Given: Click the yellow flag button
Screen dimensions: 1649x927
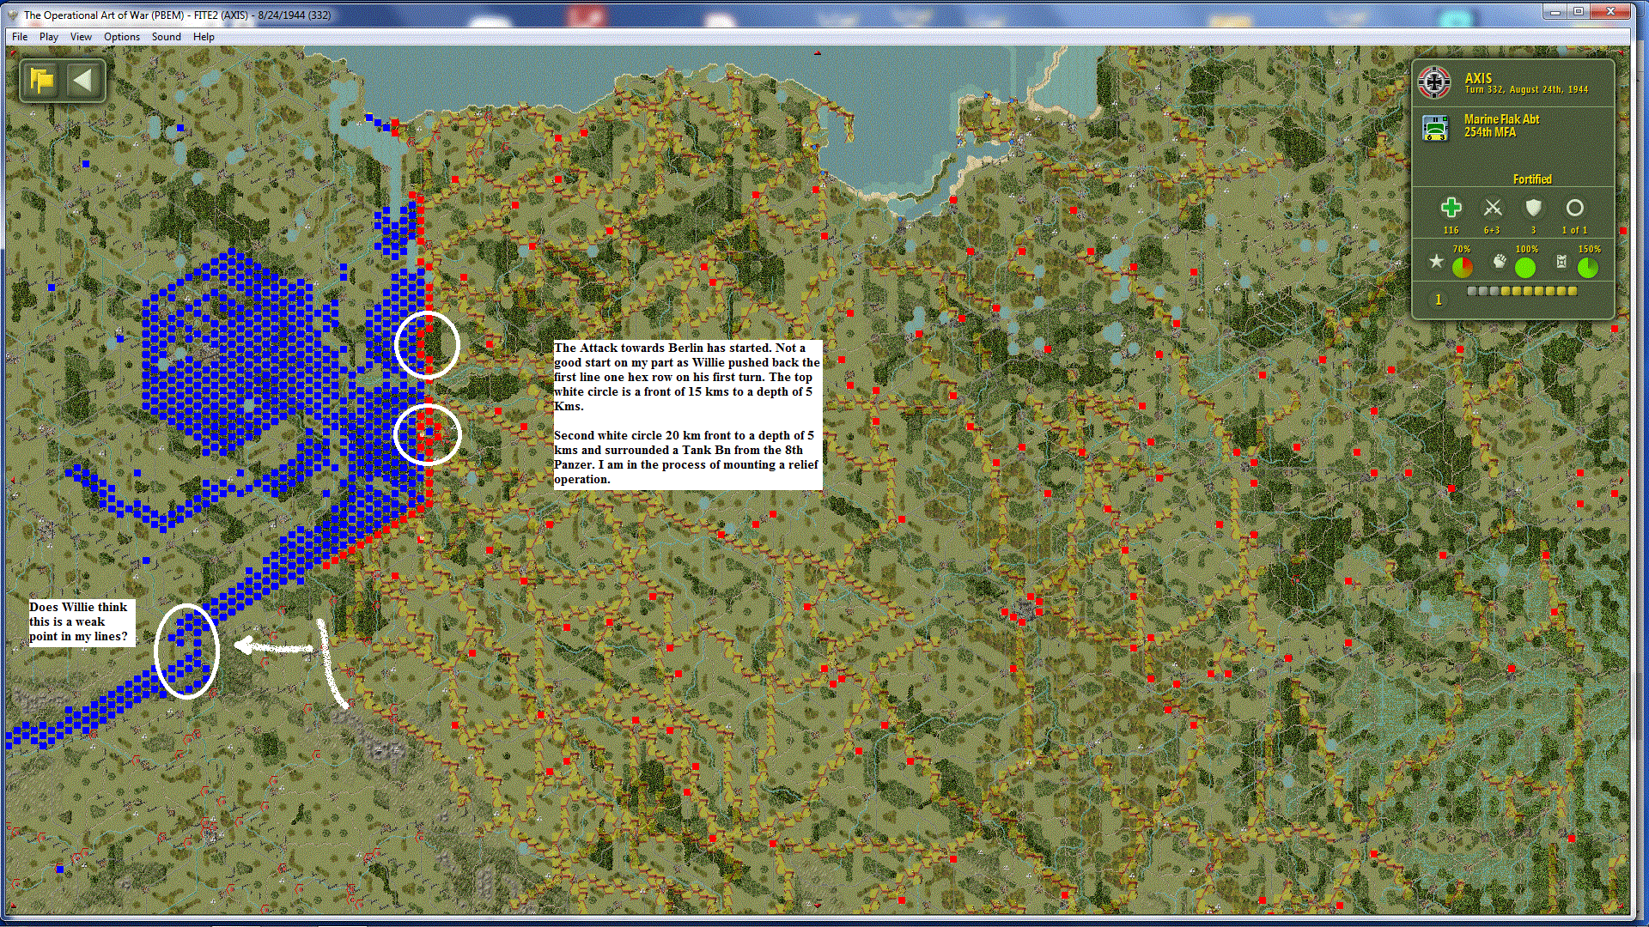Looking at the screenshot, I should 41,81.
